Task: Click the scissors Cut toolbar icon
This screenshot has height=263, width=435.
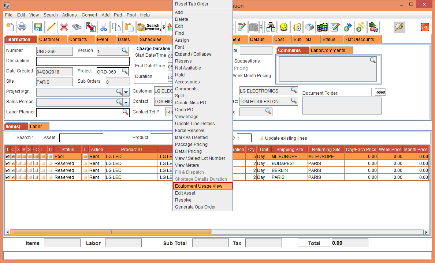Action: [103, 27]
